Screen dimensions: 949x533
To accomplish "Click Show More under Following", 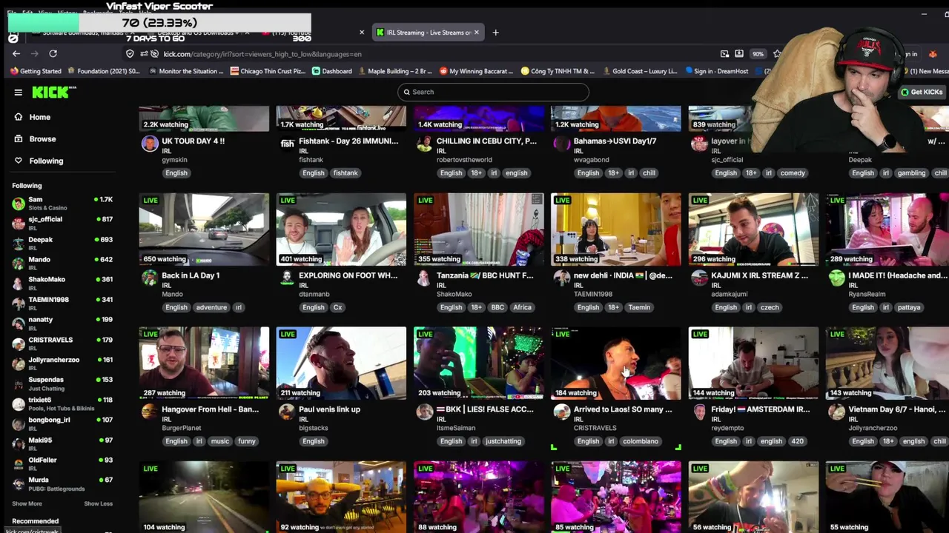I will coord(27,503).
